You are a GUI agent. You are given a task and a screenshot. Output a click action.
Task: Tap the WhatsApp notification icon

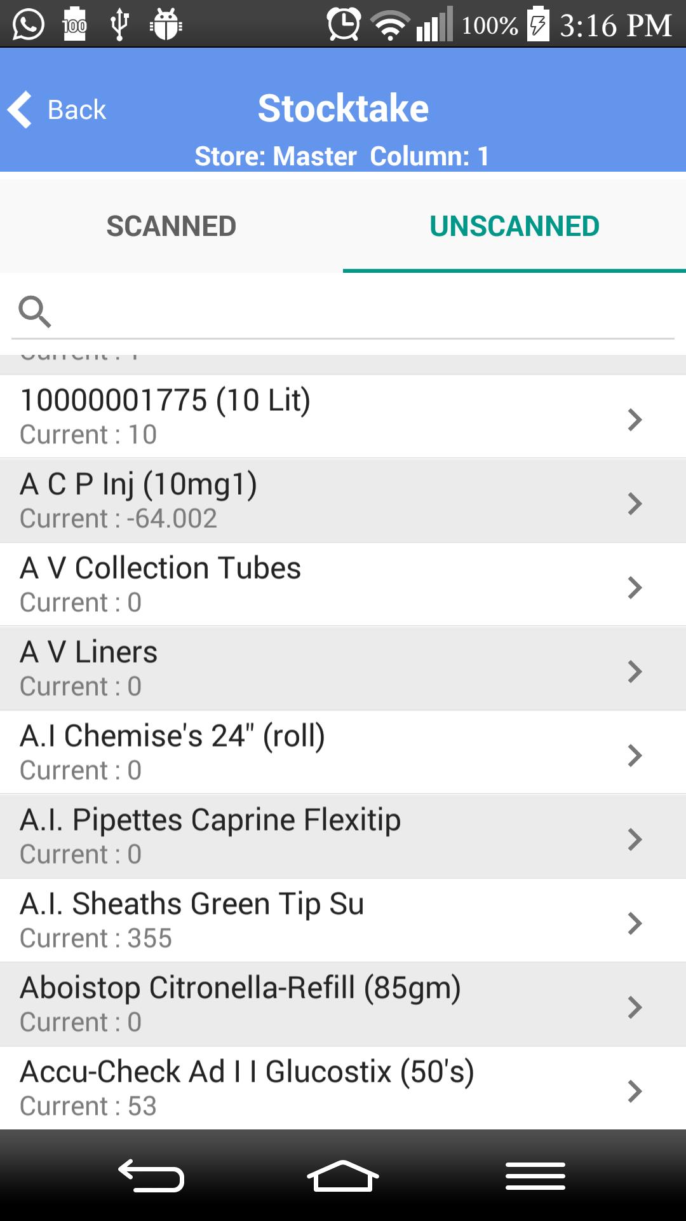tap(29, 25)
